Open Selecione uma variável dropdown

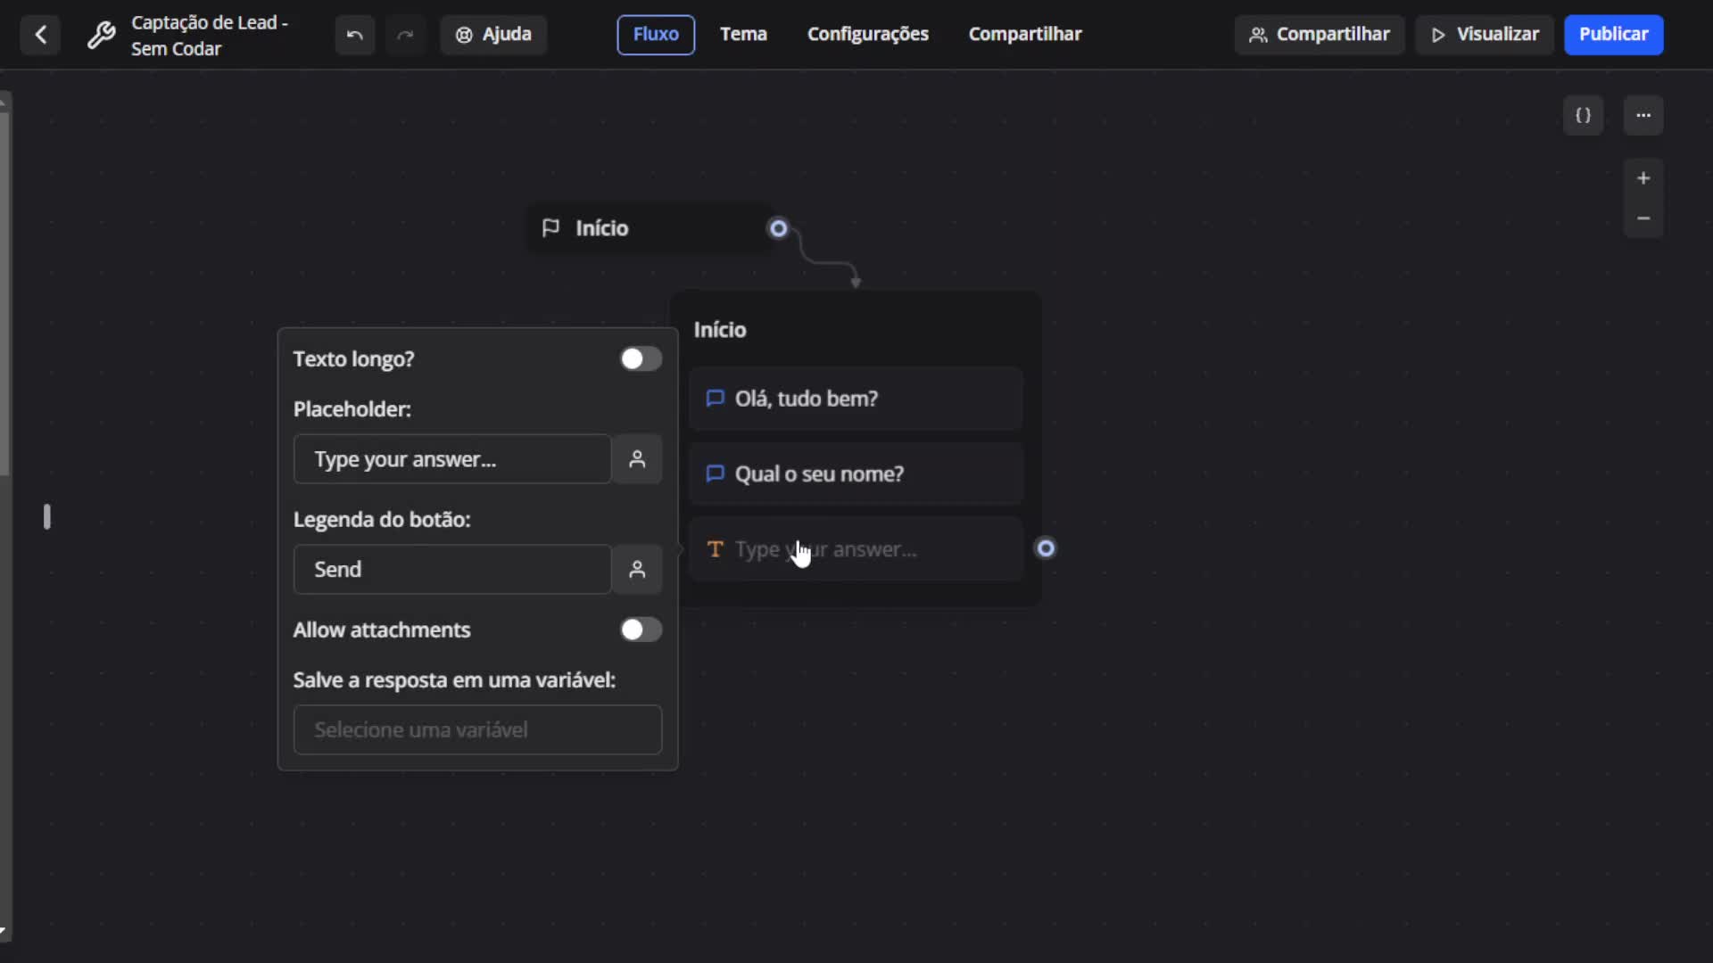[x=477, y=729]
